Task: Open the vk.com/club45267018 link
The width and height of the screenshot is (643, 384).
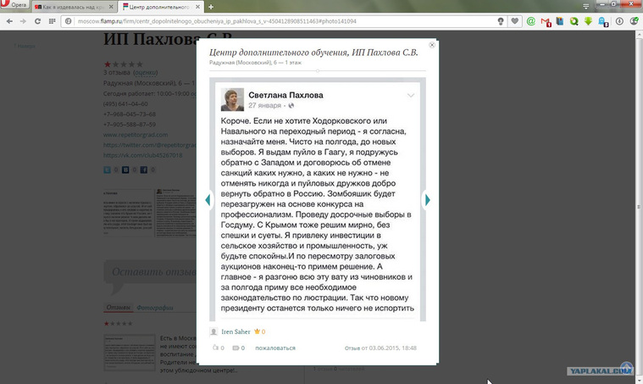Action: click(142, 155)
